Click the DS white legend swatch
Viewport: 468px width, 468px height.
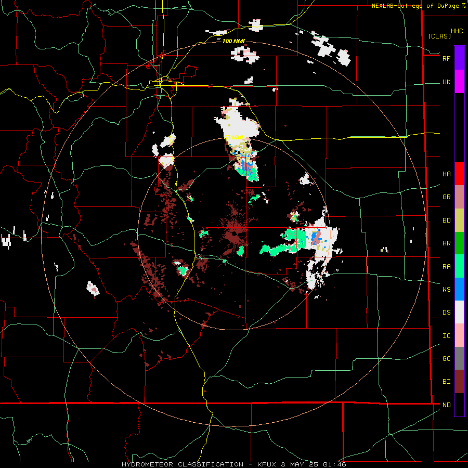(x=459, y=312)
